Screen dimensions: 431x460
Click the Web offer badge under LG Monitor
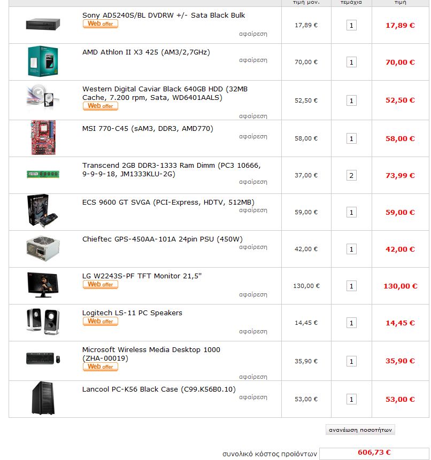(100, 285)
